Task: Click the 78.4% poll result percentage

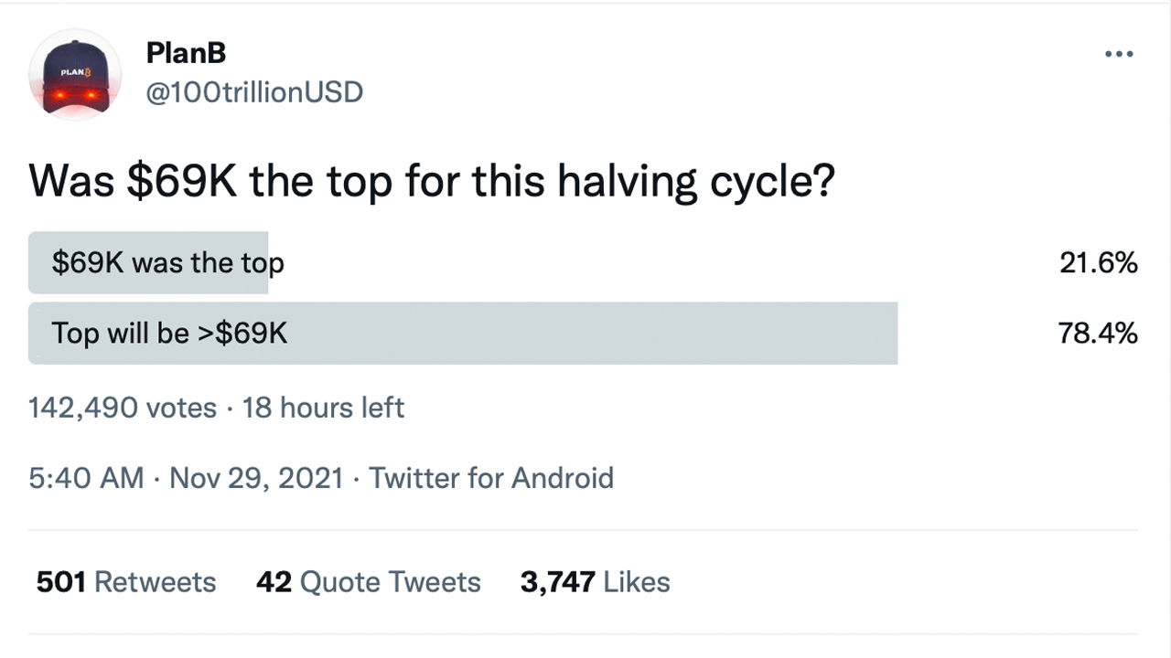Action: coord(1098,334)
